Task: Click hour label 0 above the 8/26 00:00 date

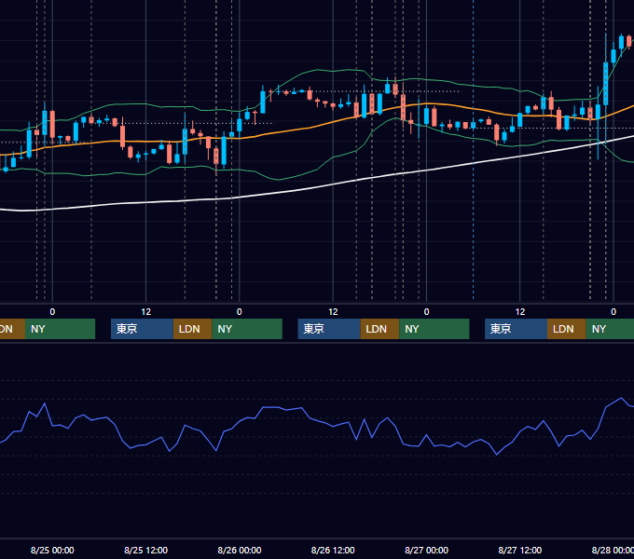Action: (240, 312)
